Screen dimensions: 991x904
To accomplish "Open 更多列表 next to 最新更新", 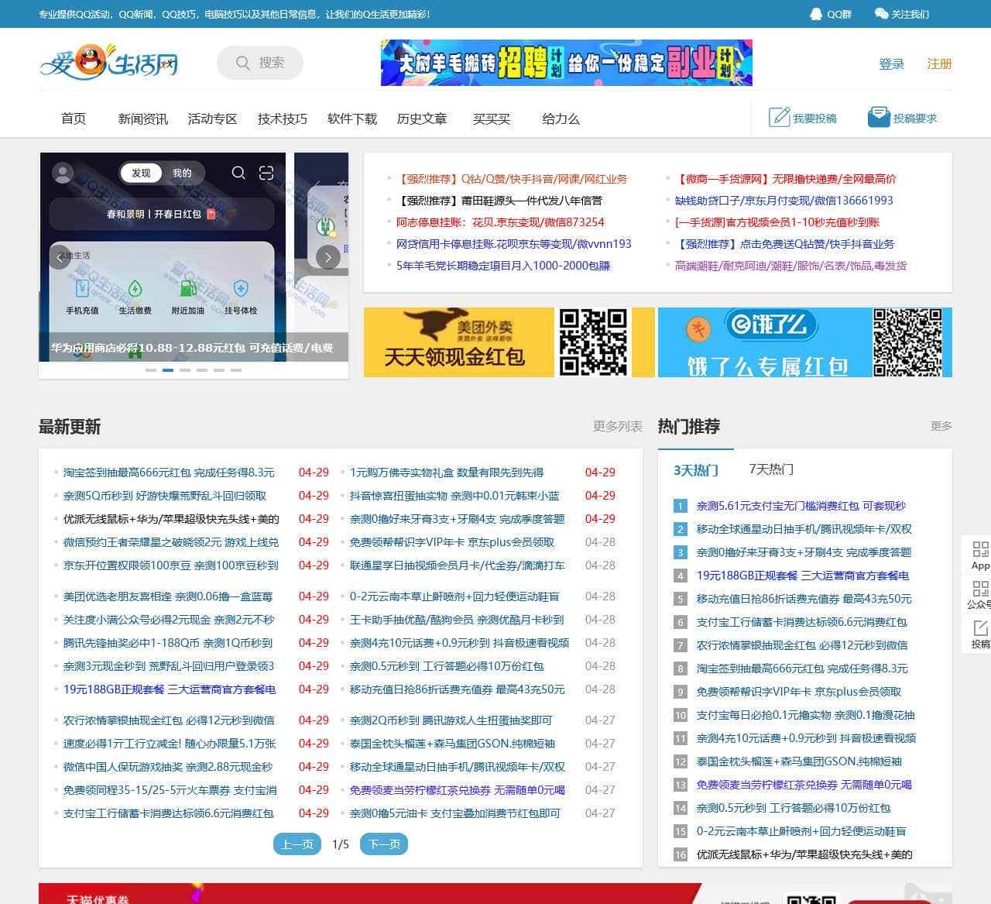I will click(617, 426).
